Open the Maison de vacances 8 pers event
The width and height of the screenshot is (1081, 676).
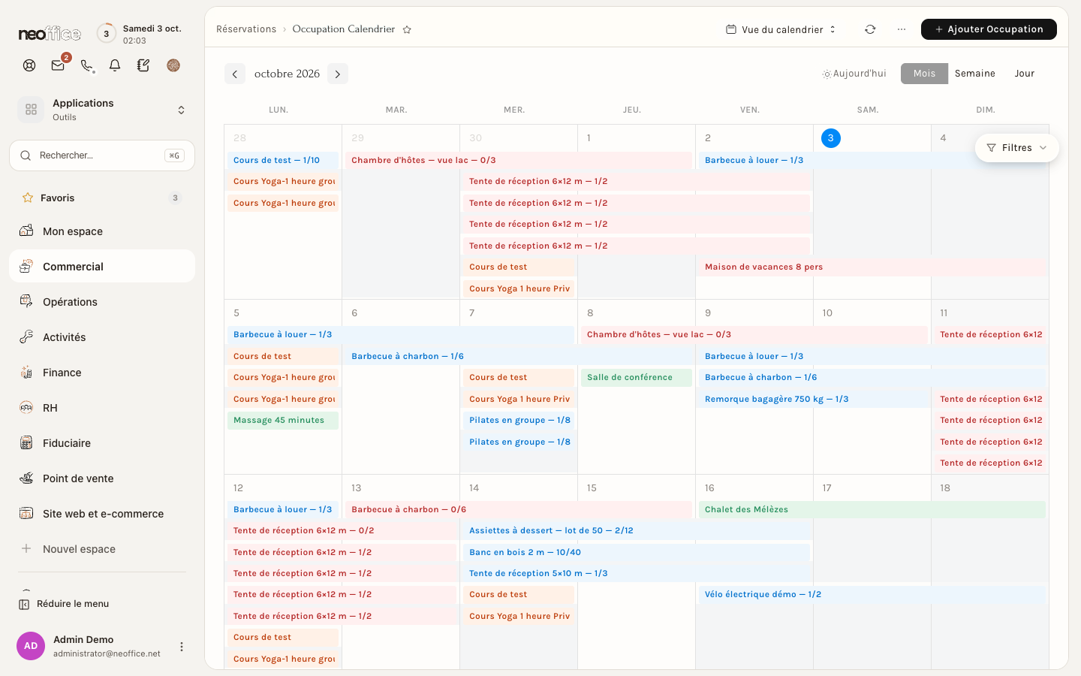pos(872,267)
